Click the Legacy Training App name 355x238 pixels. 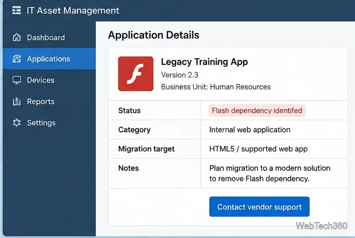coord(205,62)
